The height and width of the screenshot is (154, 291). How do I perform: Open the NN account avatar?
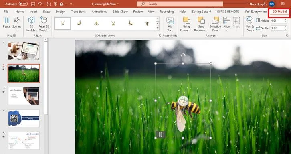(x=272, y=4)
